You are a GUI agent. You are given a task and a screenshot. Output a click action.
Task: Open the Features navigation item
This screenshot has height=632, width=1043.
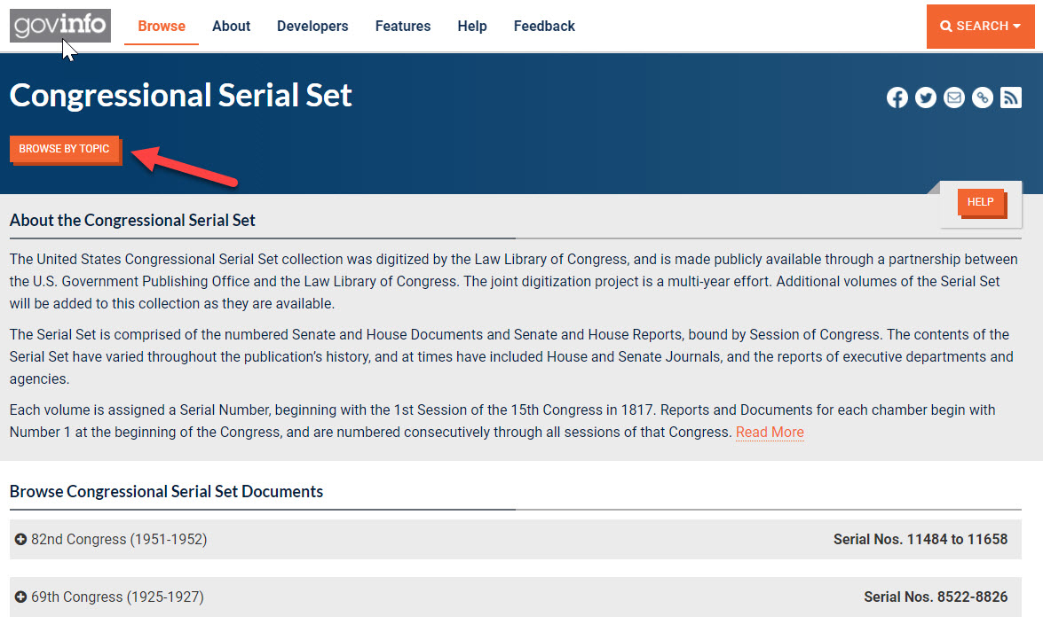coord(403,27)
